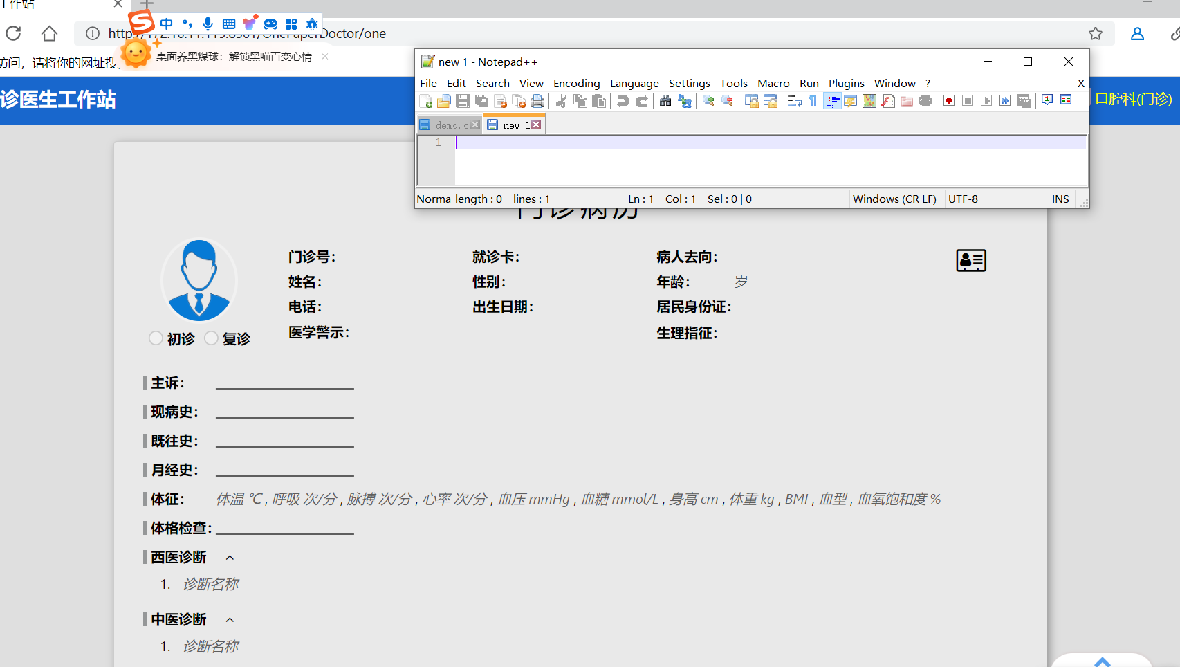
Task: Click the 既往史 input line
Action: tap(285, 441)
